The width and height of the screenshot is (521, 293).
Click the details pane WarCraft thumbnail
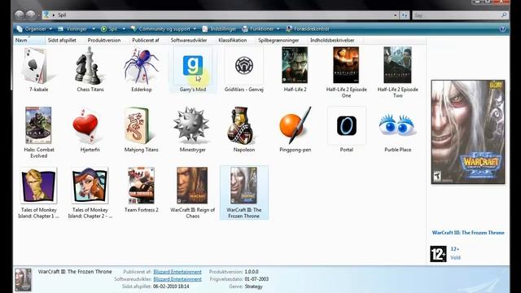coord(24,280)
